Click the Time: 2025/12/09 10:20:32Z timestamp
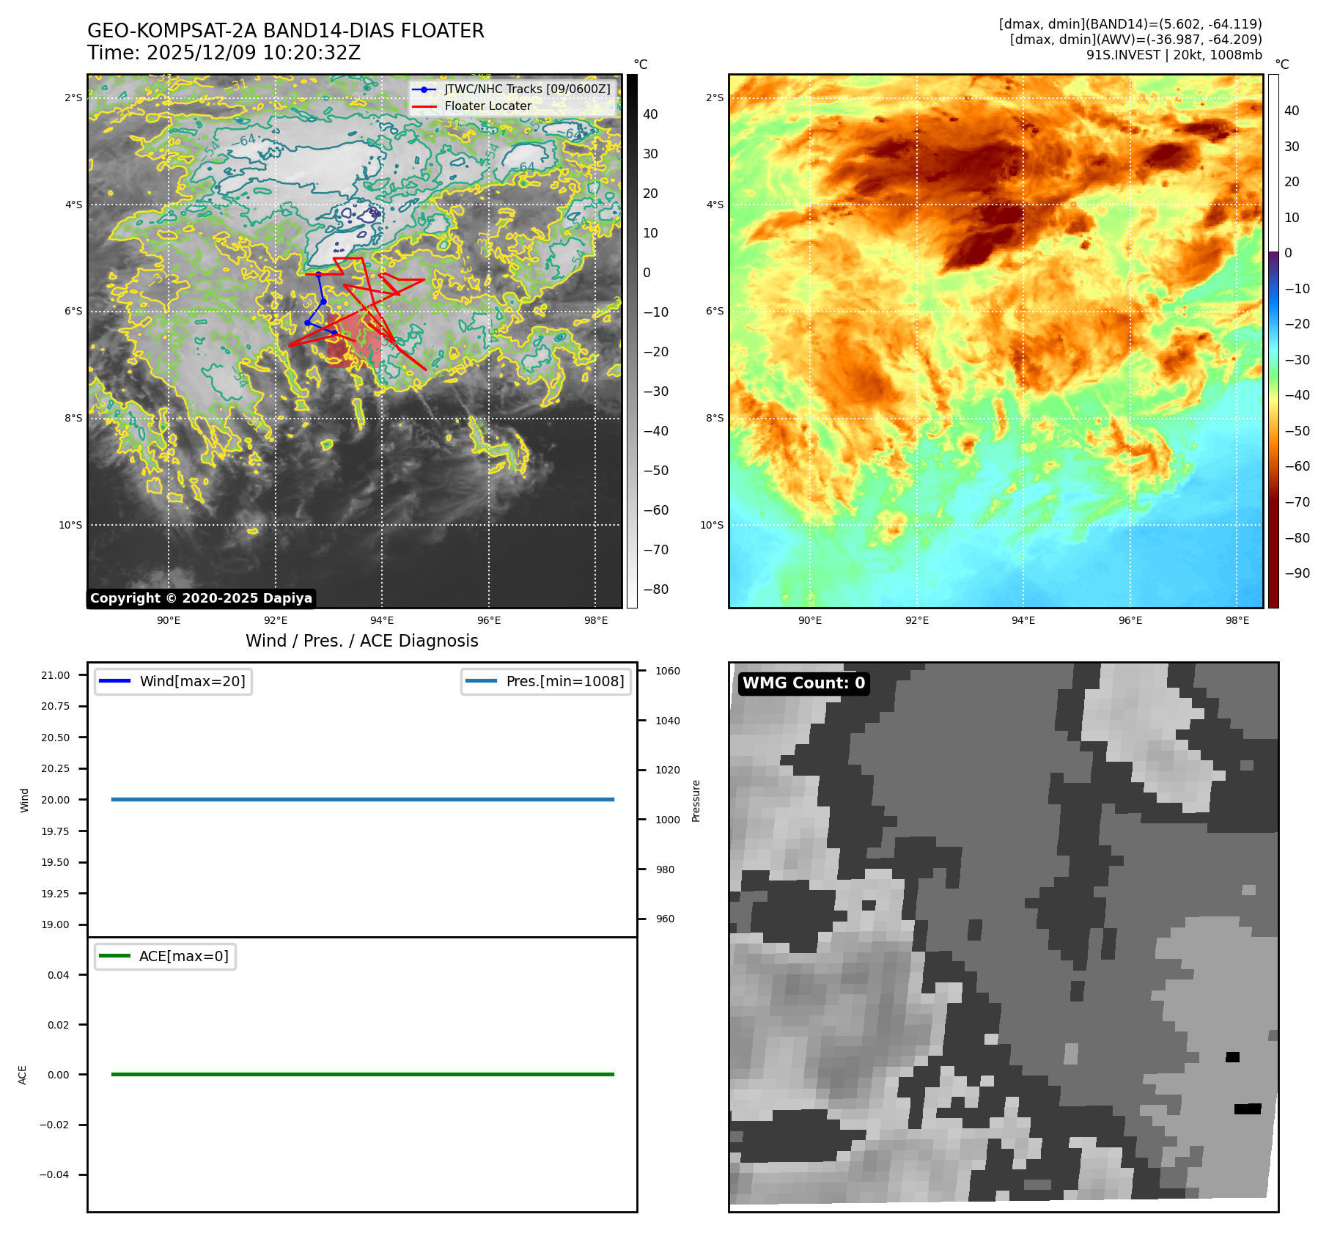The image size is (1329, 1239). tap(224, 53)
